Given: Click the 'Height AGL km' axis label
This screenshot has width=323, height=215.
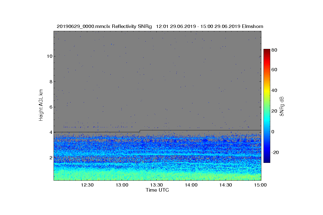Looking at the screenshot, I should coord(41,105).
